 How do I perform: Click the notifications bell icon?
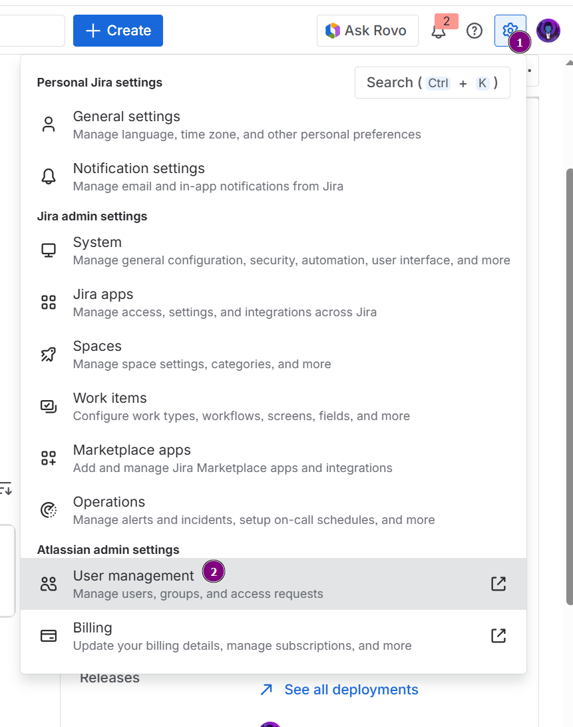439,31
